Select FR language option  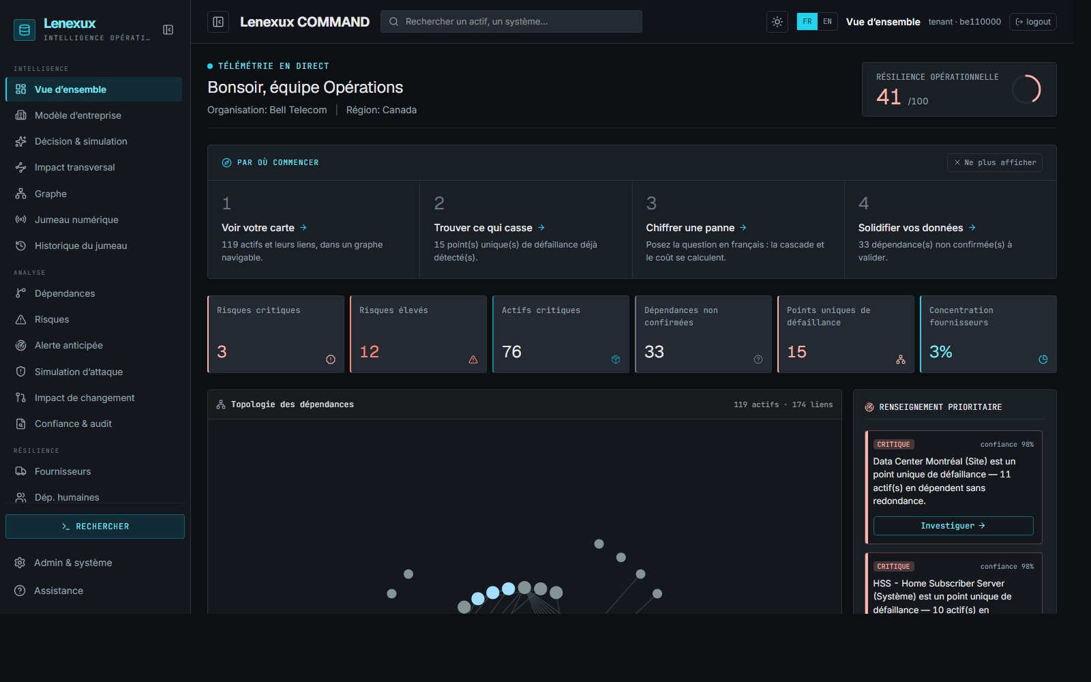pos(807,22)
